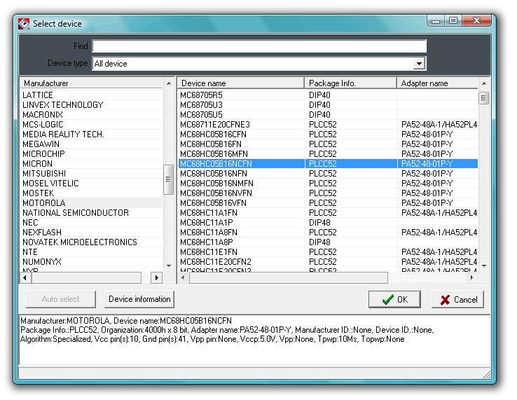The height and width of the screenshot is (400, 517).
Task: Select device MC68HC05B16FN
Action: [328, 144]
